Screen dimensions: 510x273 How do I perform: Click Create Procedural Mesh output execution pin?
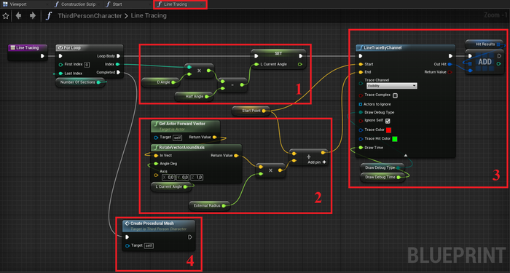190,237
